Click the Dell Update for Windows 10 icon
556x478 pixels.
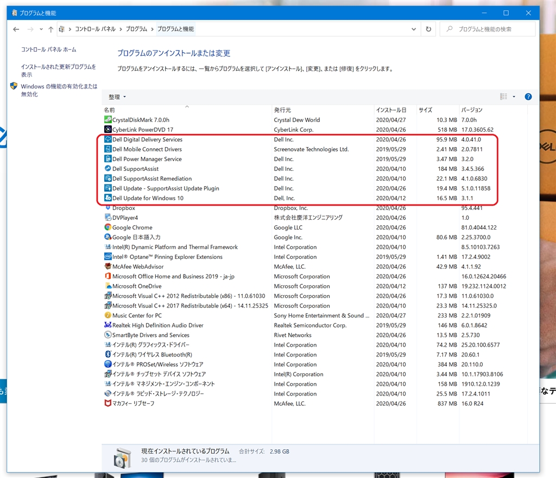(x=108, y=197)
